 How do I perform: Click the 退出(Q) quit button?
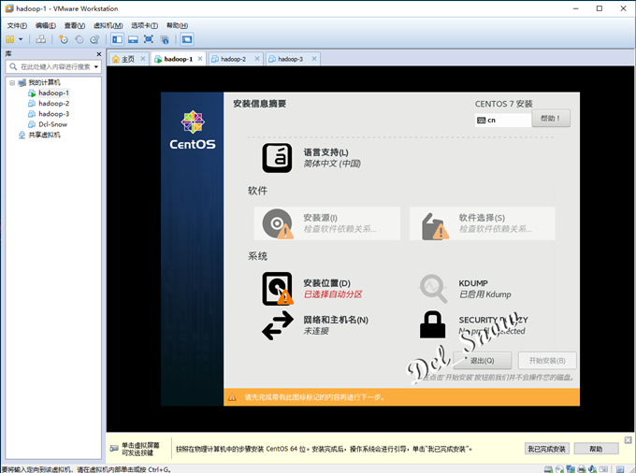click(483, 360)
